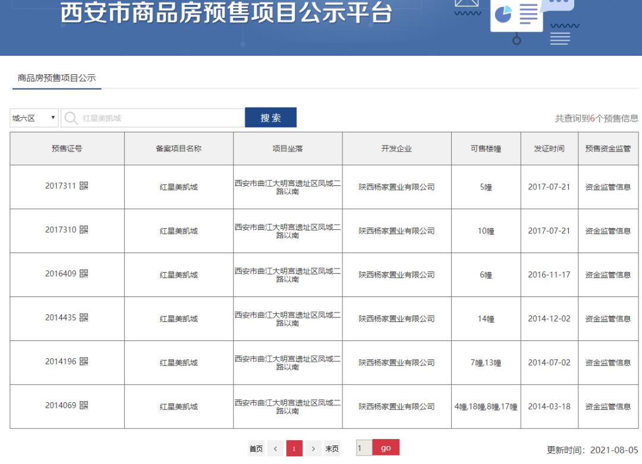Open 资金监管信息 link for permit 2014069
The width and height of the screenshot is (642, 464).
click(x=608, y=407)
